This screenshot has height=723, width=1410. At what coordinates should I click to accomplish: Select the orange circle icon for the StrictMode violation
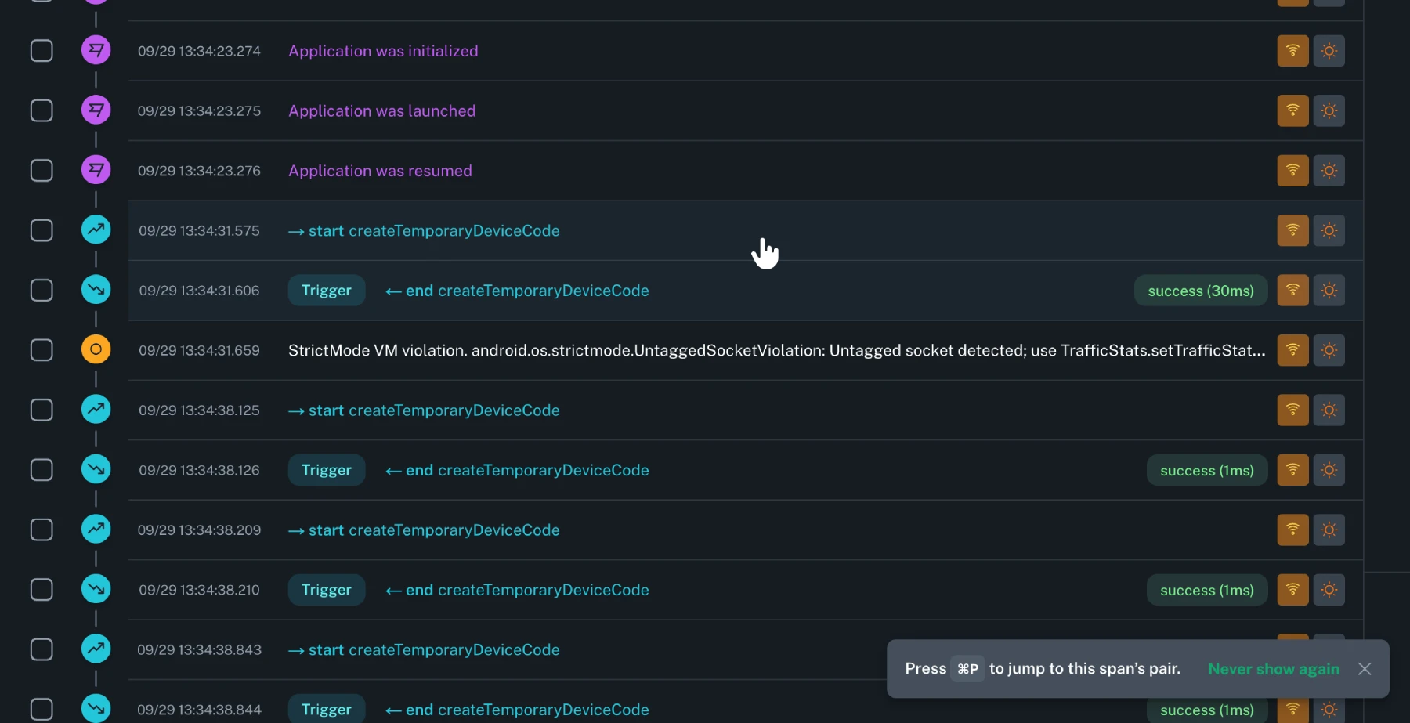coord(96,350)
